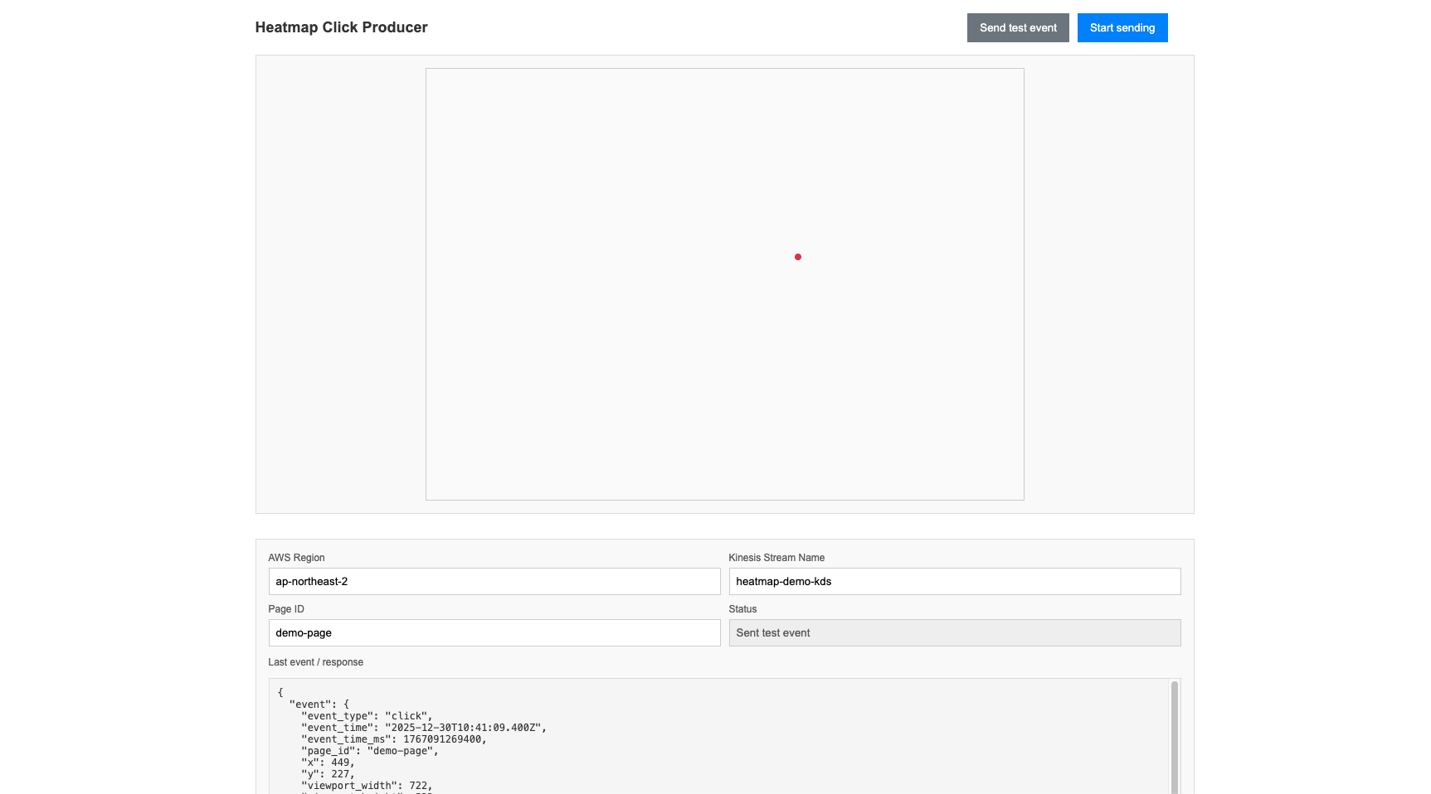Image resolution: width=1431 pixels, height=794 pixels.
Task: Click the "page_id": "demo-page" line
Action: (x=370, y=751)
